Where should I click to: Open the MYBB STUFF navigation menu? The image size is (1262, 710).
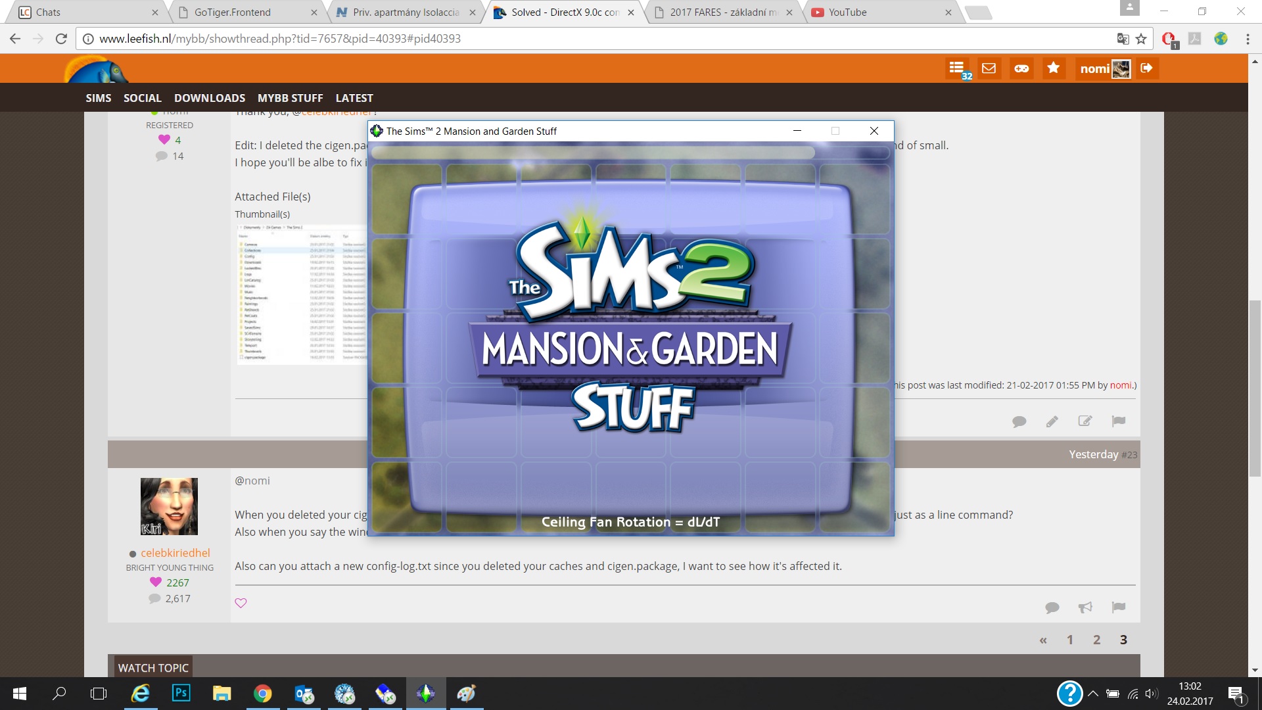291,98
